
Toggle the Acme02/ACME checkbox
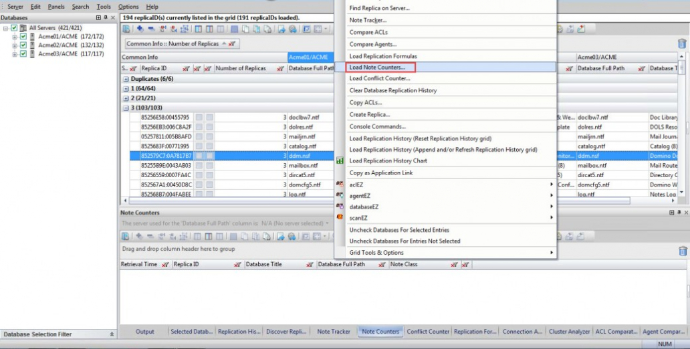pos(23,45)
